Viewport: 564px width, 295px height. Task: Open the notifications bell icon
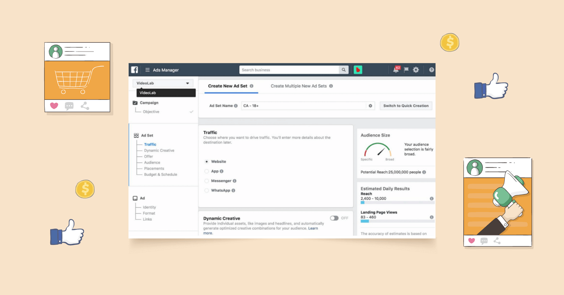tap(396, 70)
